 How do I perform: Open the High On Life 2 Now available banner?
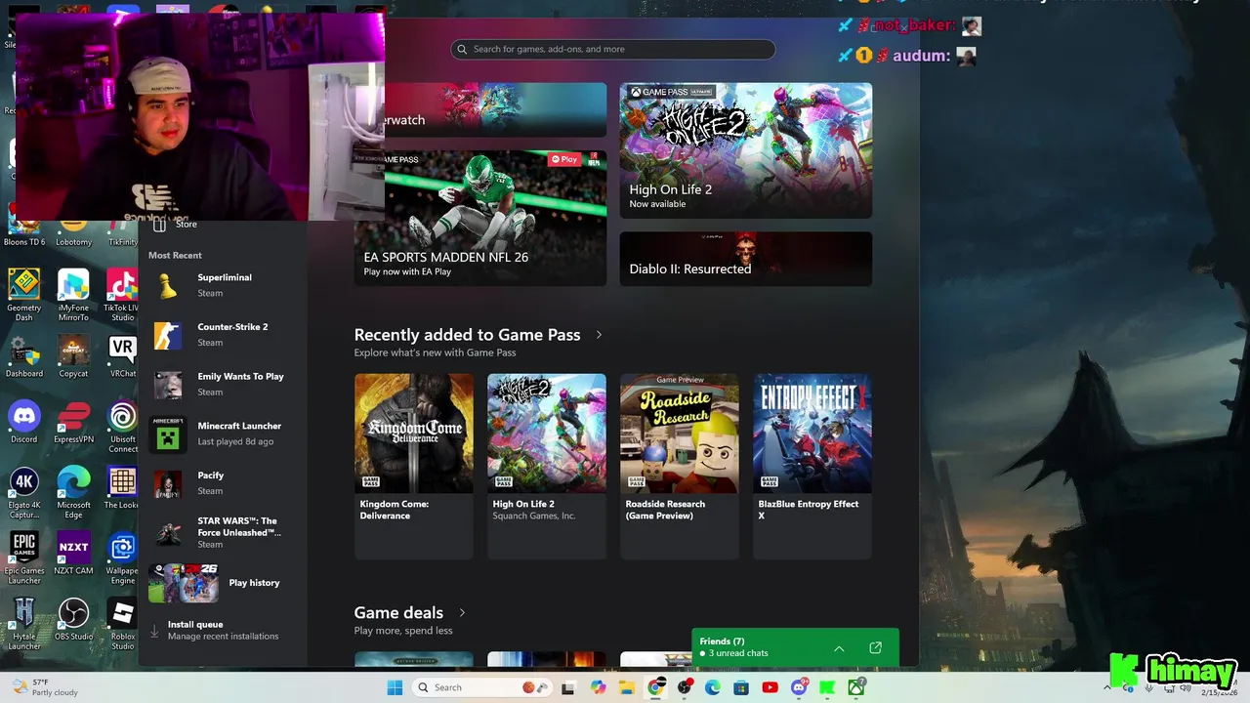[746, 150]
